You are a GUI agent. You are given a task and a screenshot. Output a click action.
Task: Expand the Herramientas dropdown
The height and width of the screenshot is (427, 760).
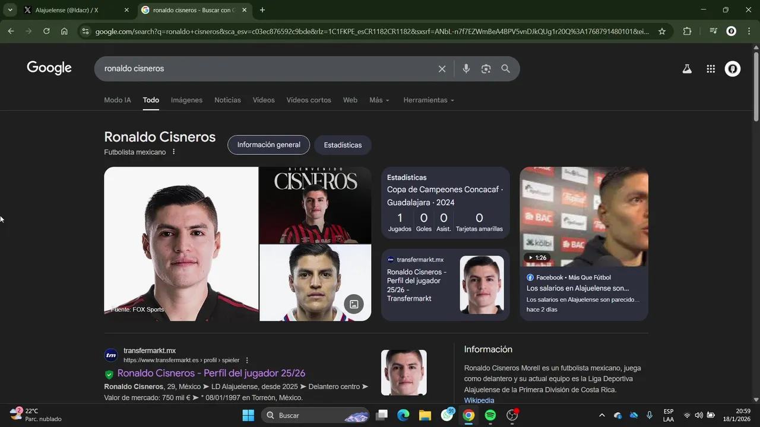point(429,100)
